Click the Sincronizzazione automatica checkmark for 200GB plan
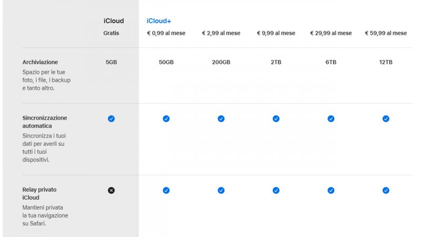Image resolution: width=421 pixels, height=237 pixels. click(221, 118)
